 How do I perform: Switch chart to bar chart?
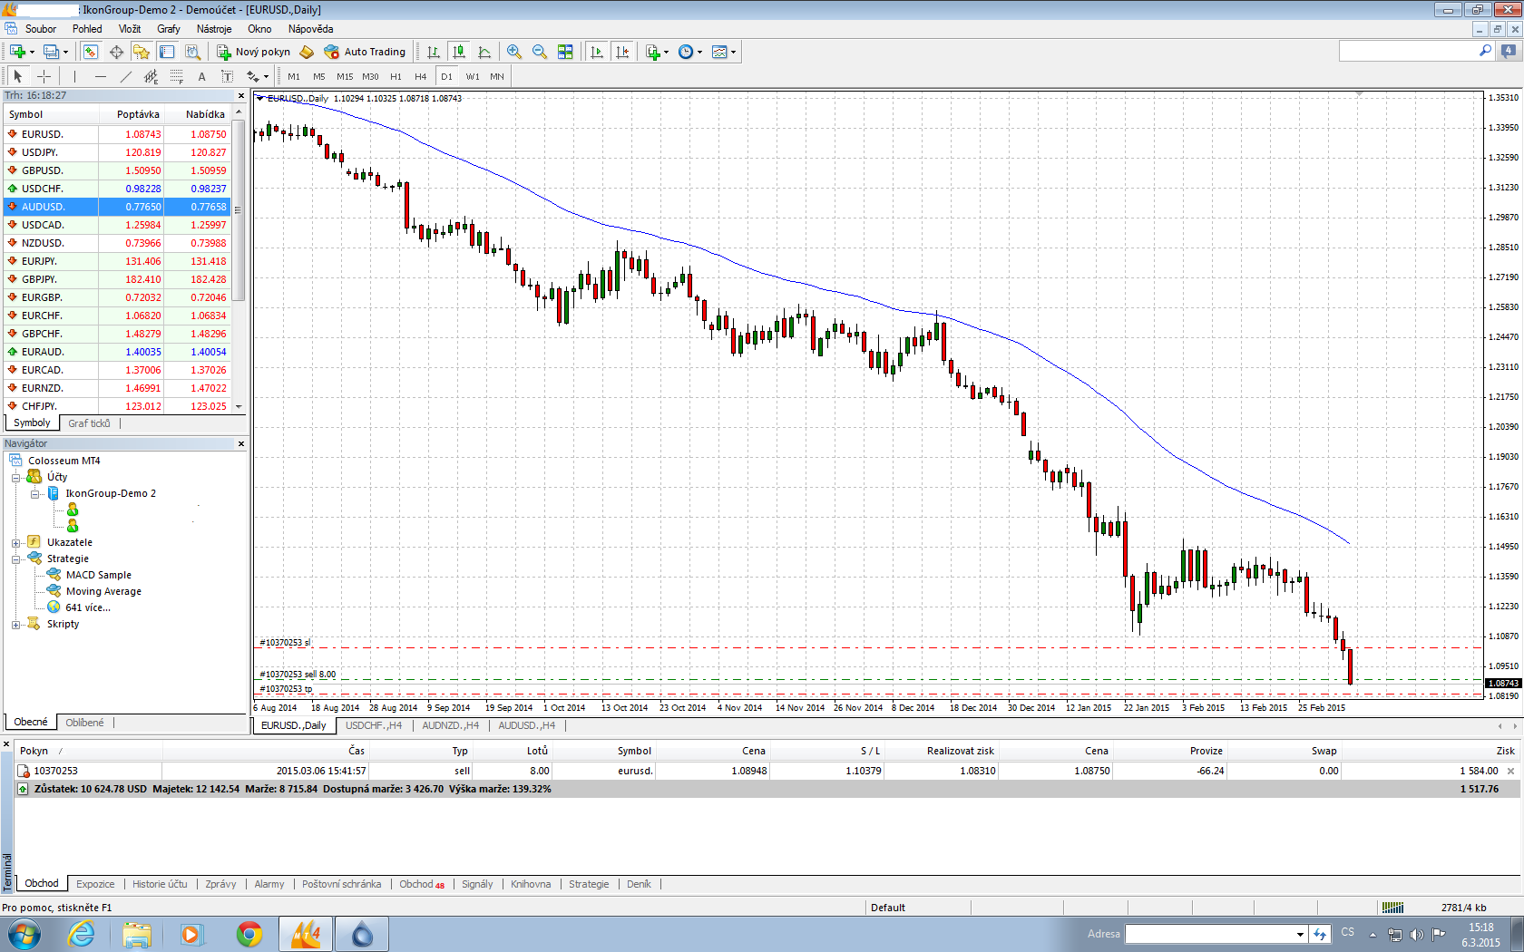434,52
